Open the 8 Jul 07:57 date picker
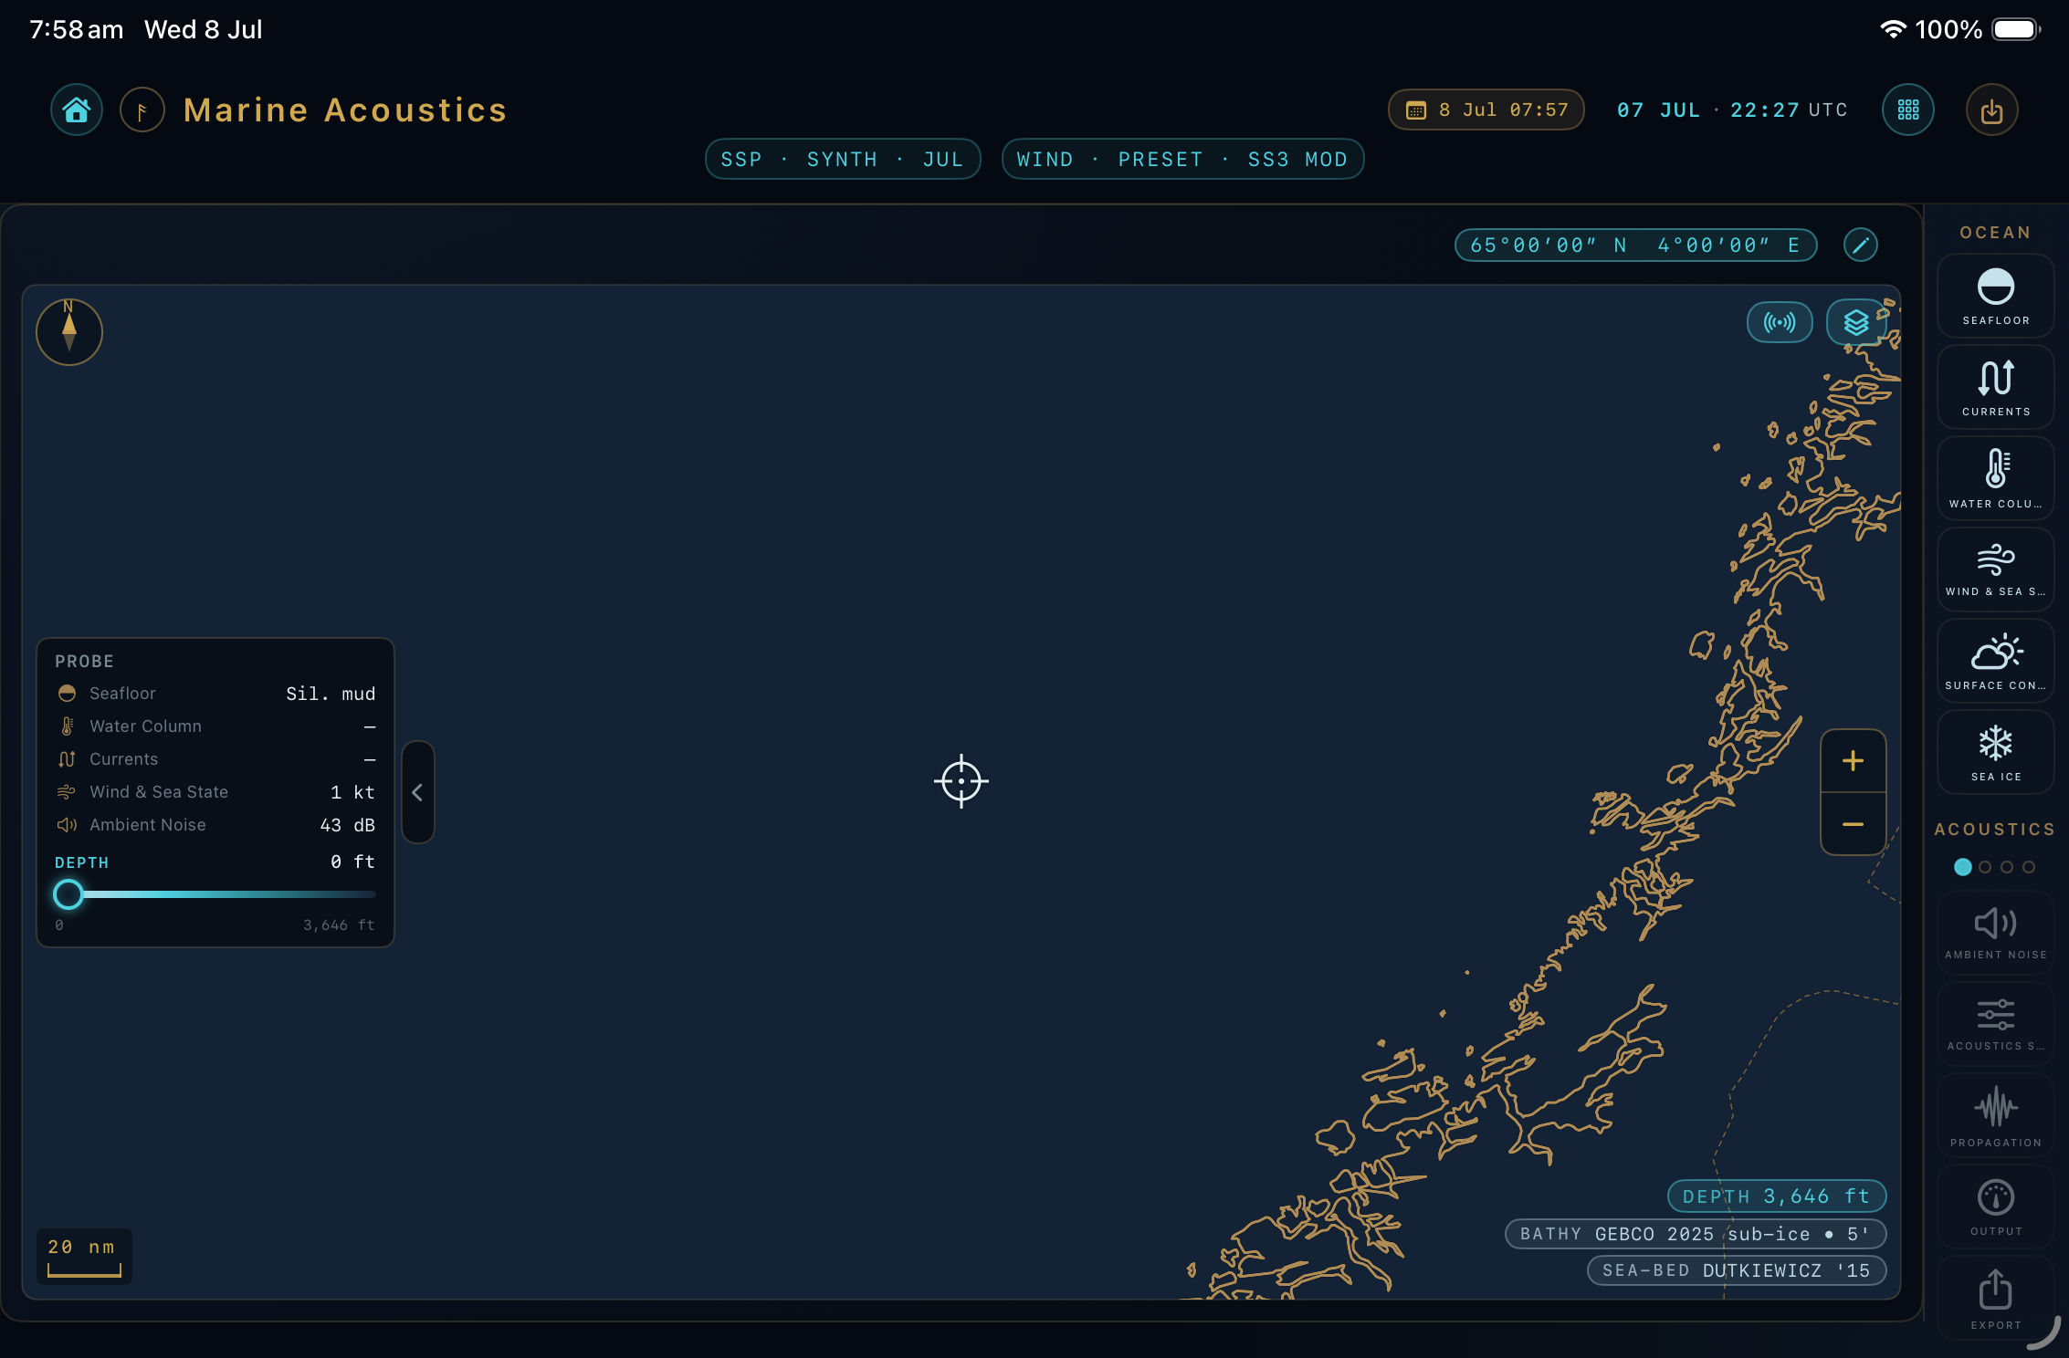 pos(1486,110)
